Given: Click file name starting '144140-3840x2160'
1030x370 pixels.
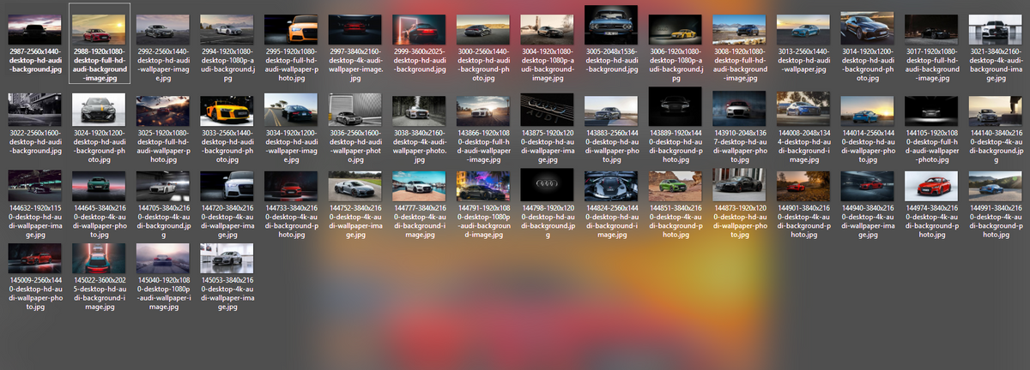Looking at the screenshot, I should 997,146.
